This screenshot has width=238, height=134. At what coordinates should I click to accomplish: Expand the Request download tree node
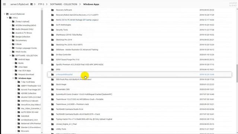click(13, 74)
